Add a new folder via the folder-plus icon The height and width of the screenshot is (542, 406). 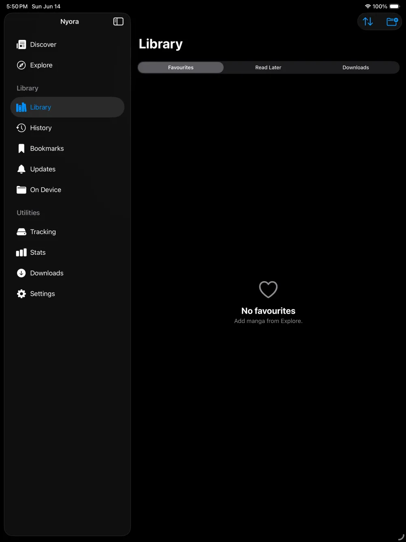[392, 22]
